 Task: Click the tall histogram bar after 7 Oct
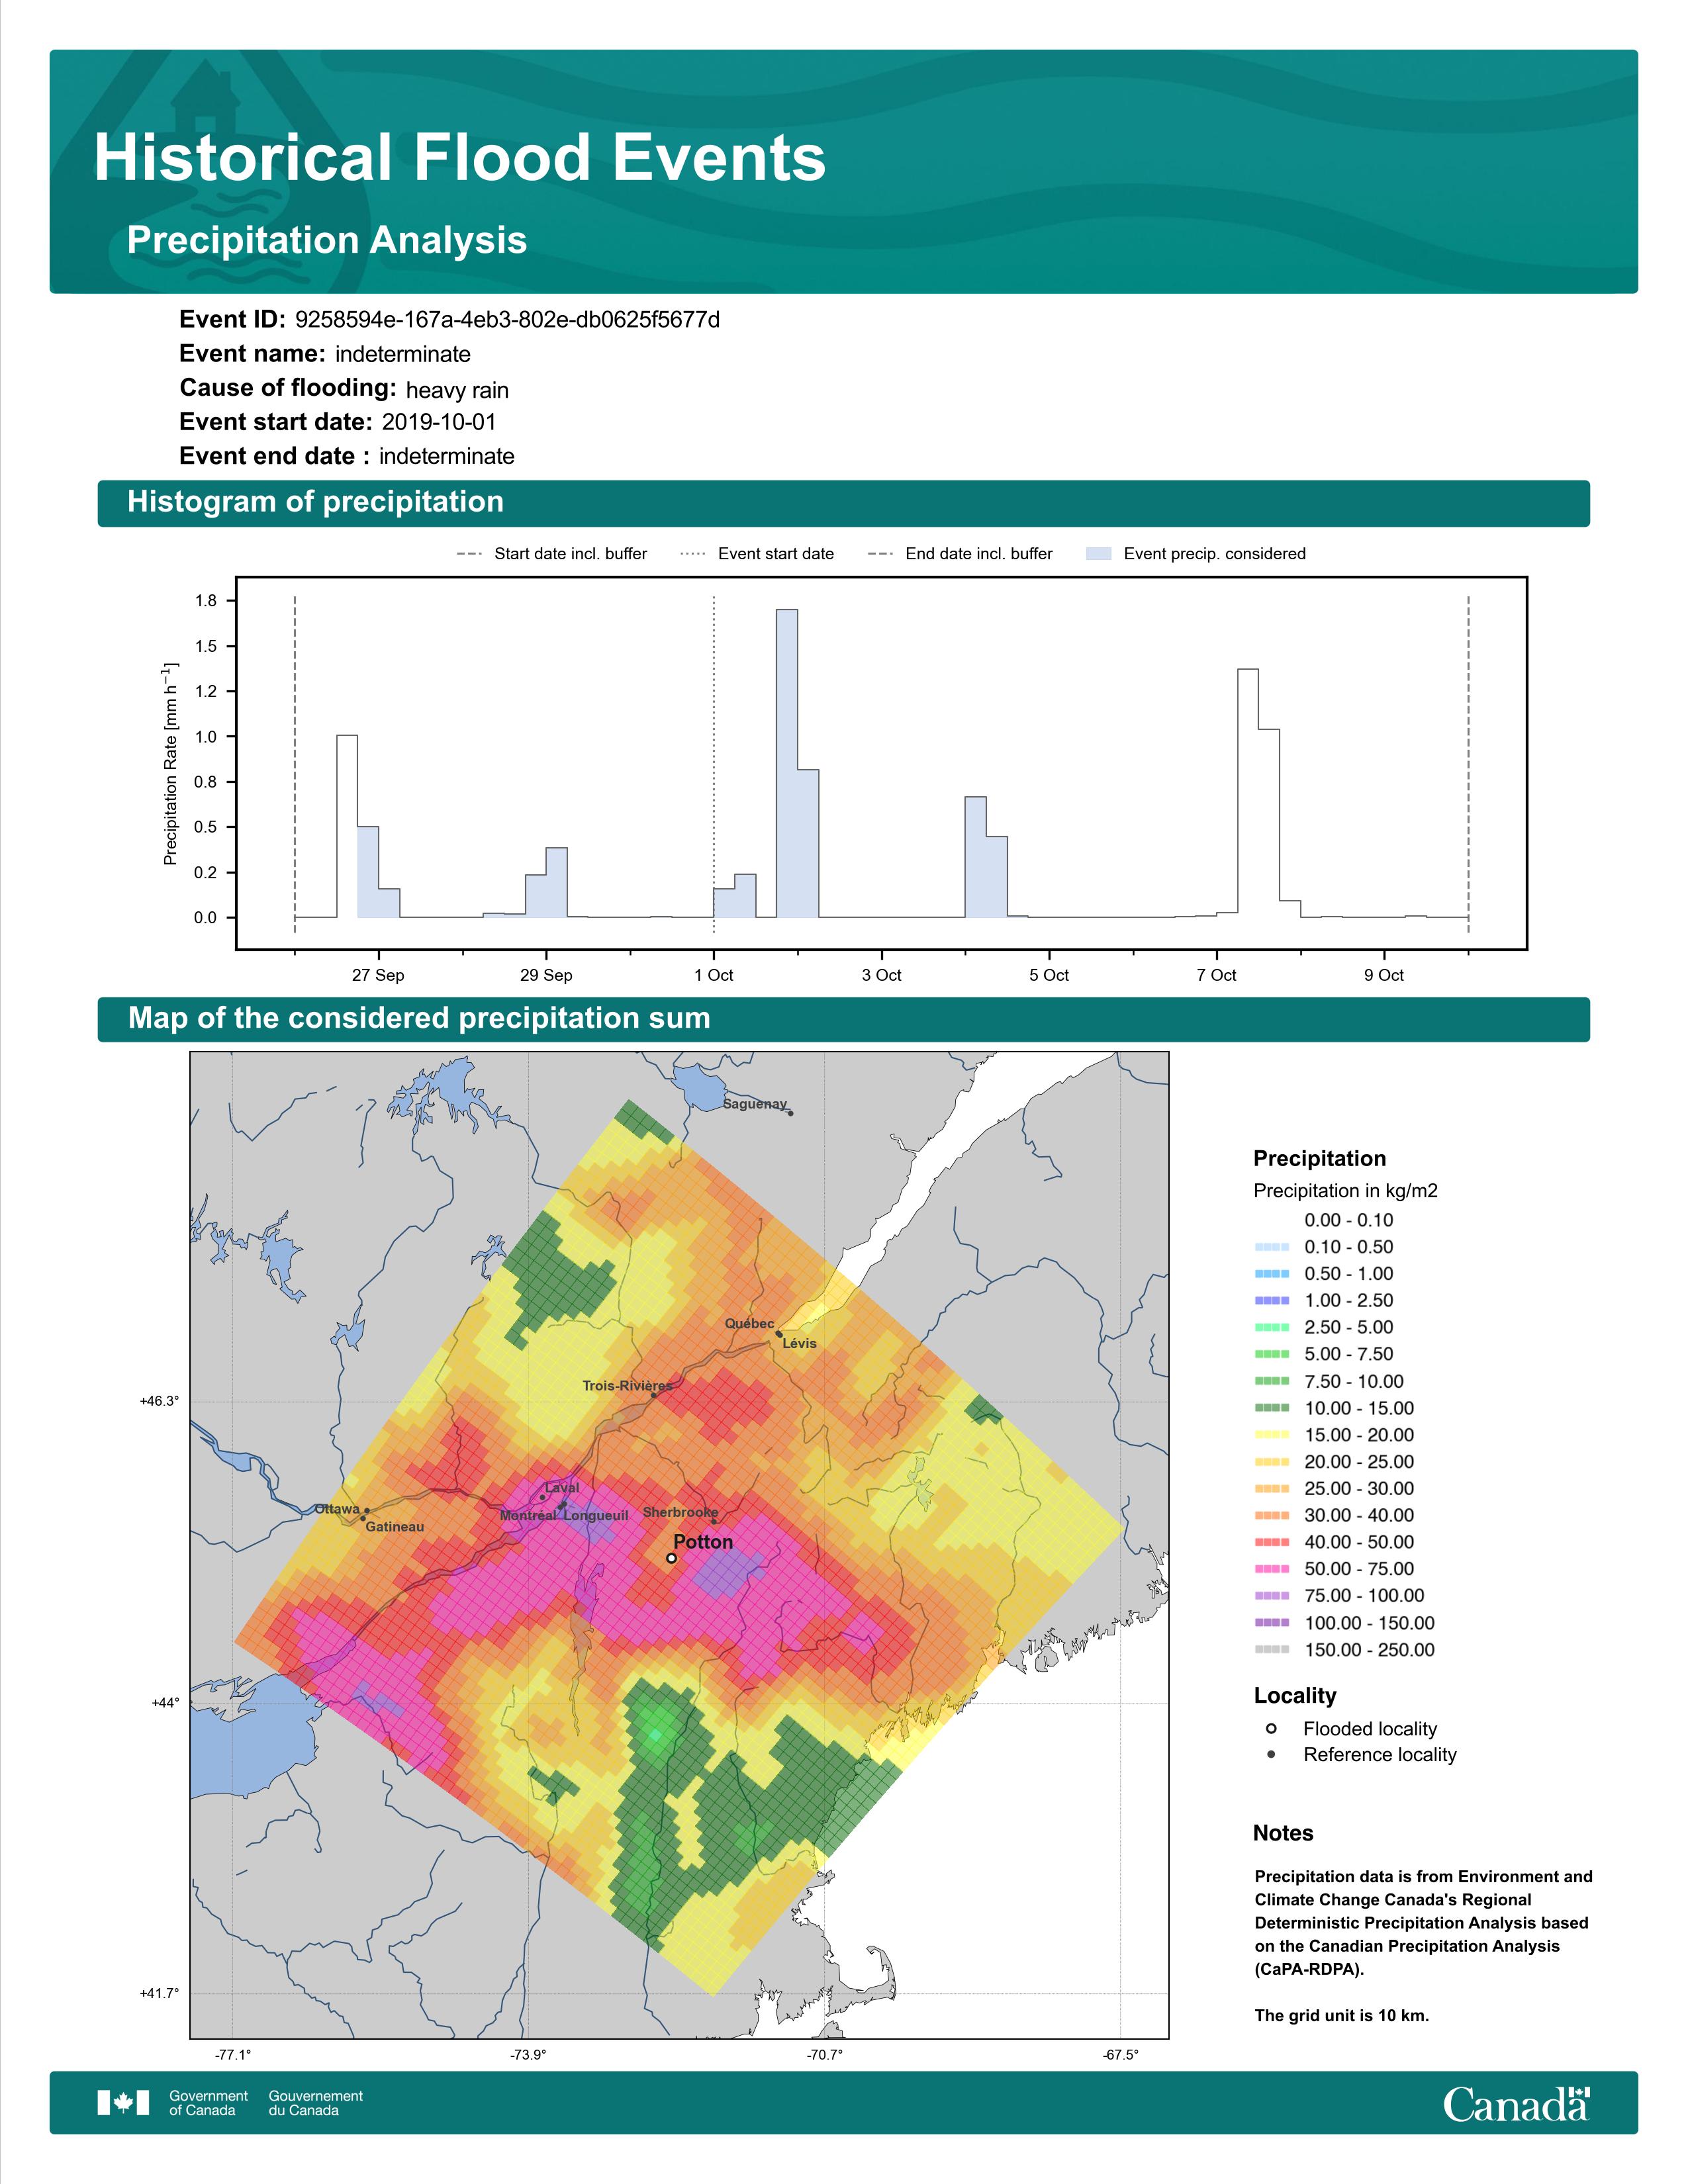(1248, 793)
